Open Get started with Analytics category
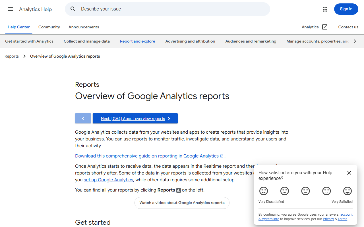 [x=29, y=41]
